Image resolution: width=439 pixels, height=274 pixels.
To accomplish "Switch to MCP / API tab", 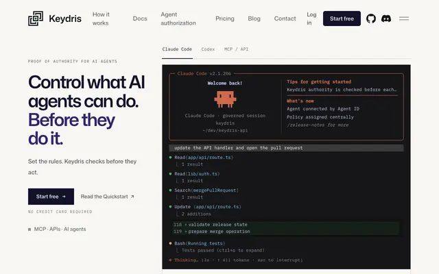I will [236, 49].
